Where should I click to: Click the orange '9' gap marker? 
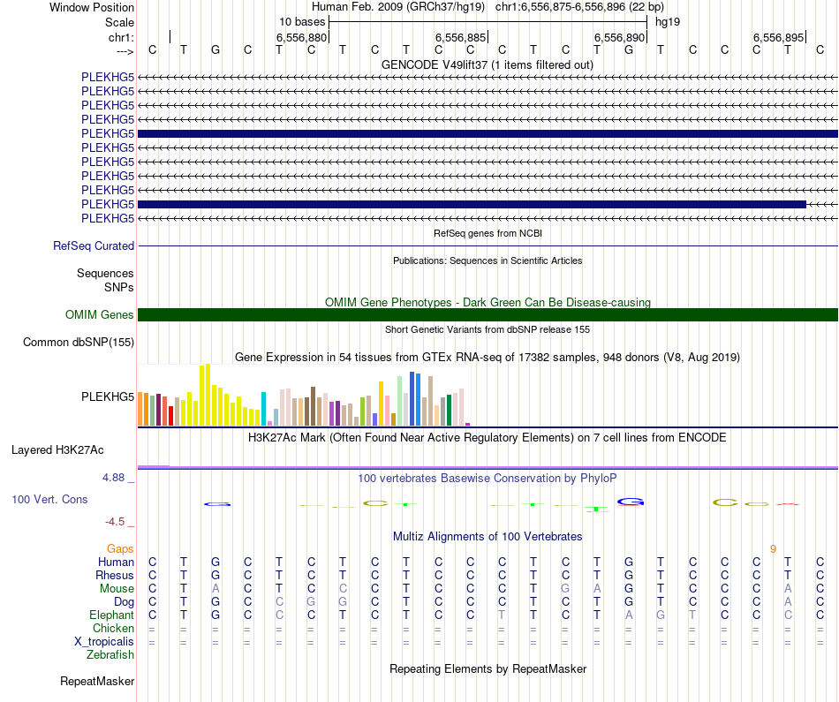(x=773, y=549)
